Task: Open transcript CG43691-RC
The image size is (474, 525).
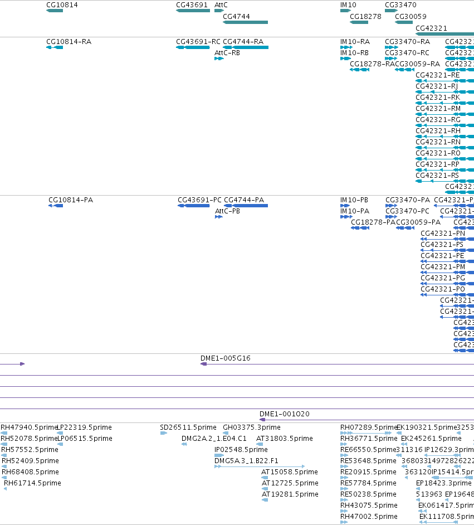Action: click(x=198, y=42)
